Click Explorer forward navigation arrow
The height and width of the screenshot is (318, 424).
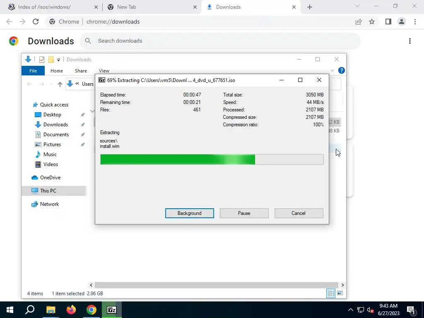tap(42, 84)
